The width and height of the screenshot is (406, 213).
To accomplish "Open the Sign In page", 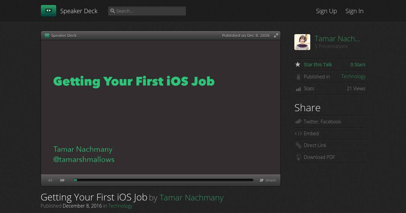I will (x=354, y=11).
